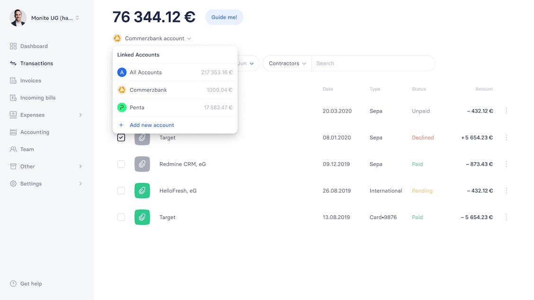Click the Settings gear icon
Image resolution: width=534 pixels, height=300 pixels.
tap(13, 184)
